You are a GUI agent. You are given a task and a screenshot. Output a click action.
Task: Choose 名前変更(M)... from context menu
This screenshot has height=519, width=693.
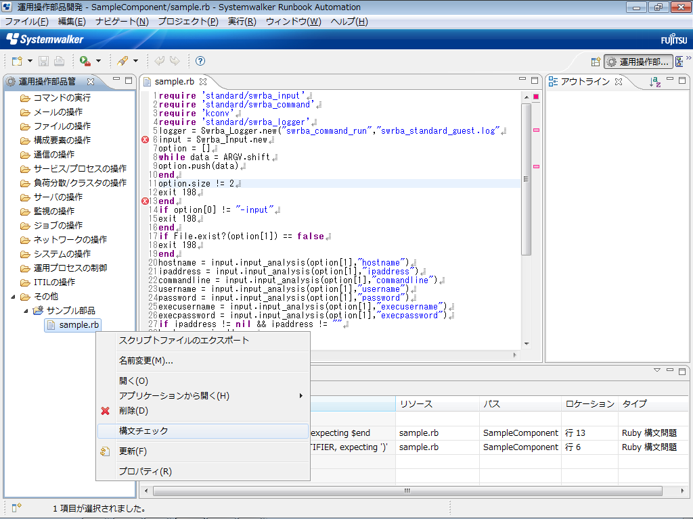click(x=203, y=361)
